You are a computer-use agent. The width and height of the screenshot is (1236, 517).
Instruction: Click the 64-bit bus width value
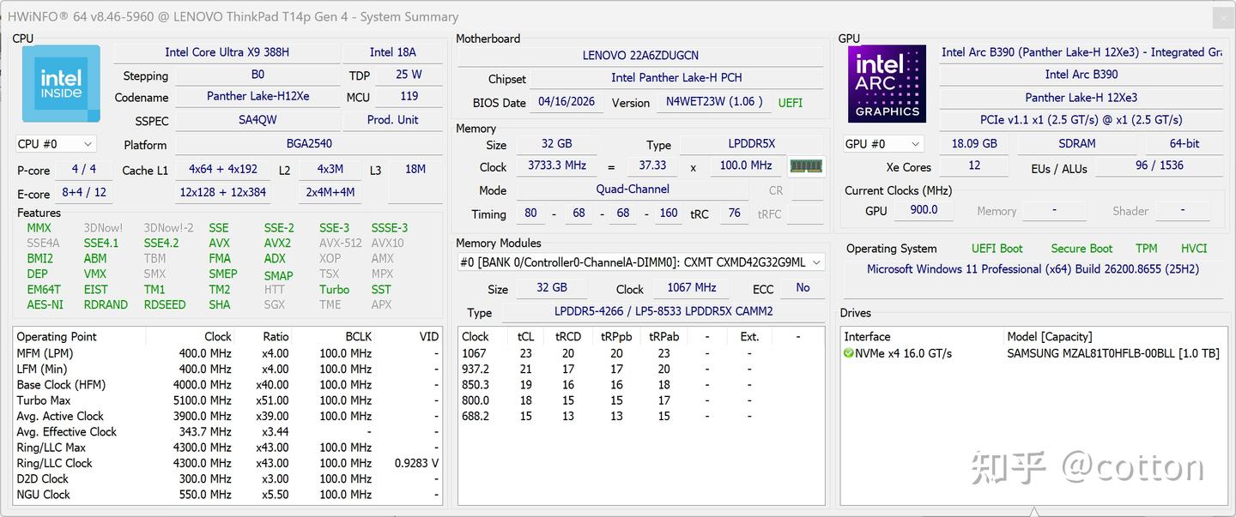1184,144
